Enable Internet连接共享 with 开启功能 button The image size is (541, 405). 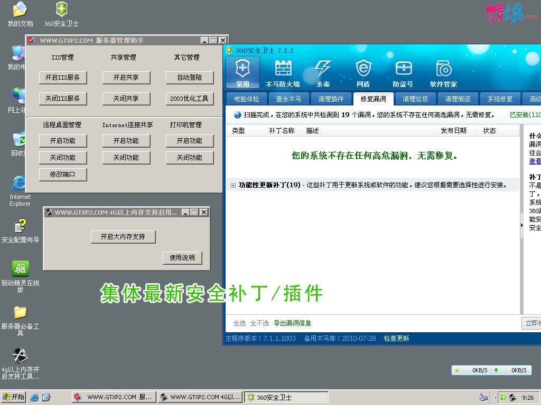(126, 141)
